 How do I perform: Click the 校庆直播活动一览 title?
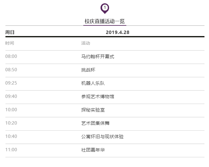point(104,21)
